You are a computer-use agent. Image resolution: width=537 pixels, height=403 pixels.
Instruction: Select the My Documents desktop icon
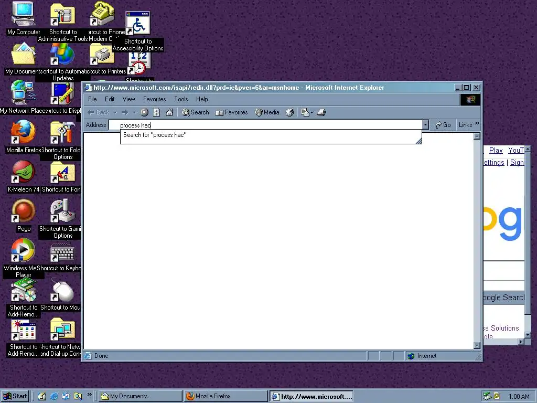23,58
